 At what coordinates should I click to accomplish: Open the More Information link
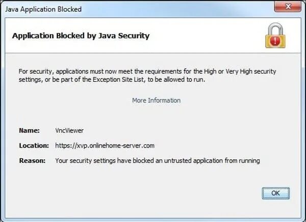(x=156, y=100)
